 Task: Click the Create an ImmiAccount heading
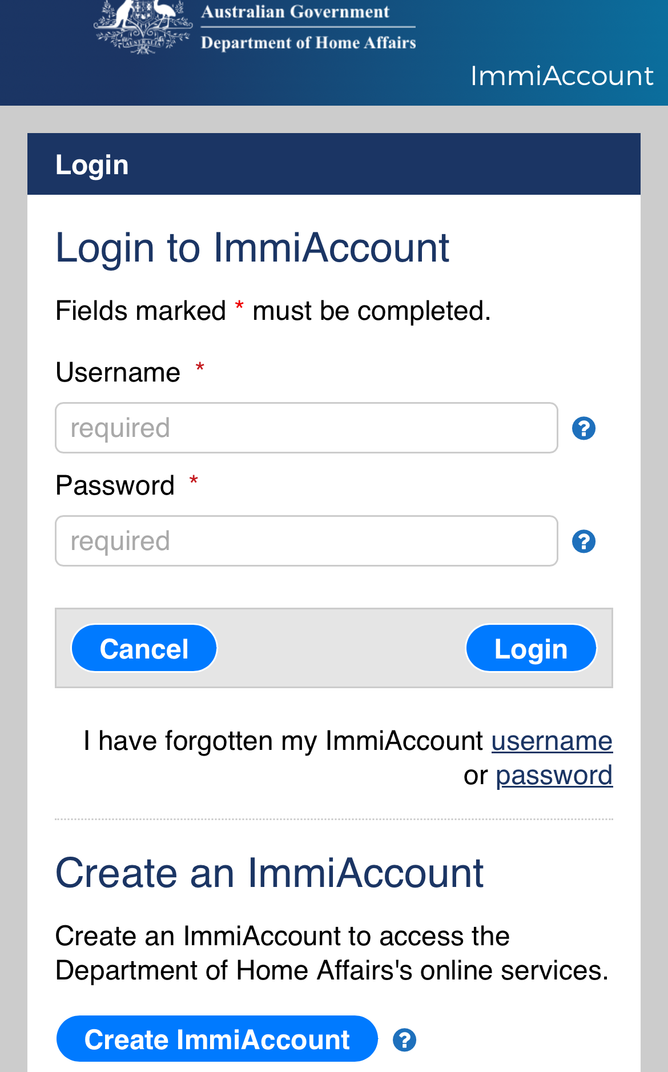coord(269,873)
